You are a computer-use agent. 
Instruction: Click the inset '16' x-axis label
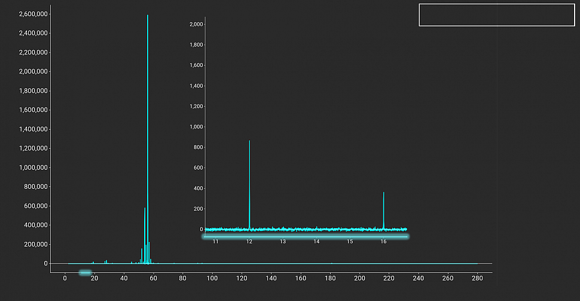point(384,241)
